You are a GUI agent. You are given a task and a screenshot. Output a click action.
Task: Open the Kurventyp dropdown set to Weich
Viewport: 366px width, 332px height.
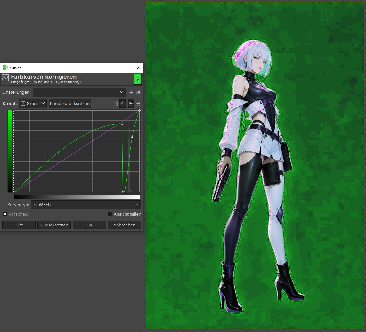pos(86,205)
